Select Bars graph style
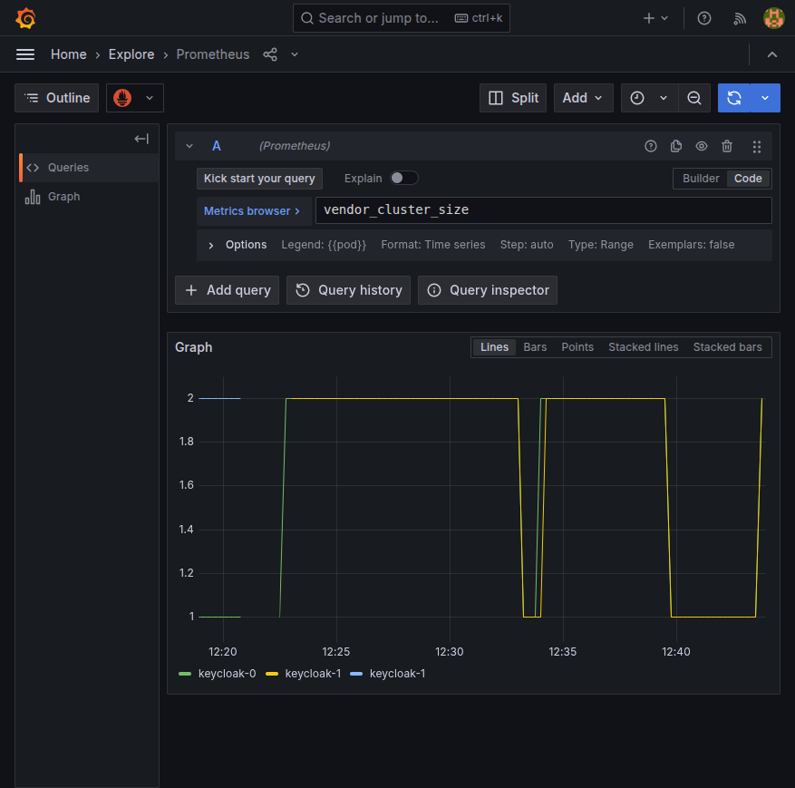 point(535,347)
